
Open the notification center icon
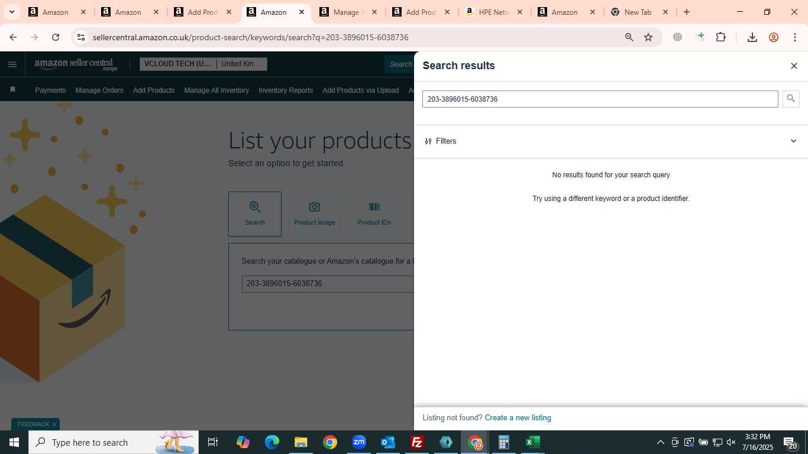[790, 443]
